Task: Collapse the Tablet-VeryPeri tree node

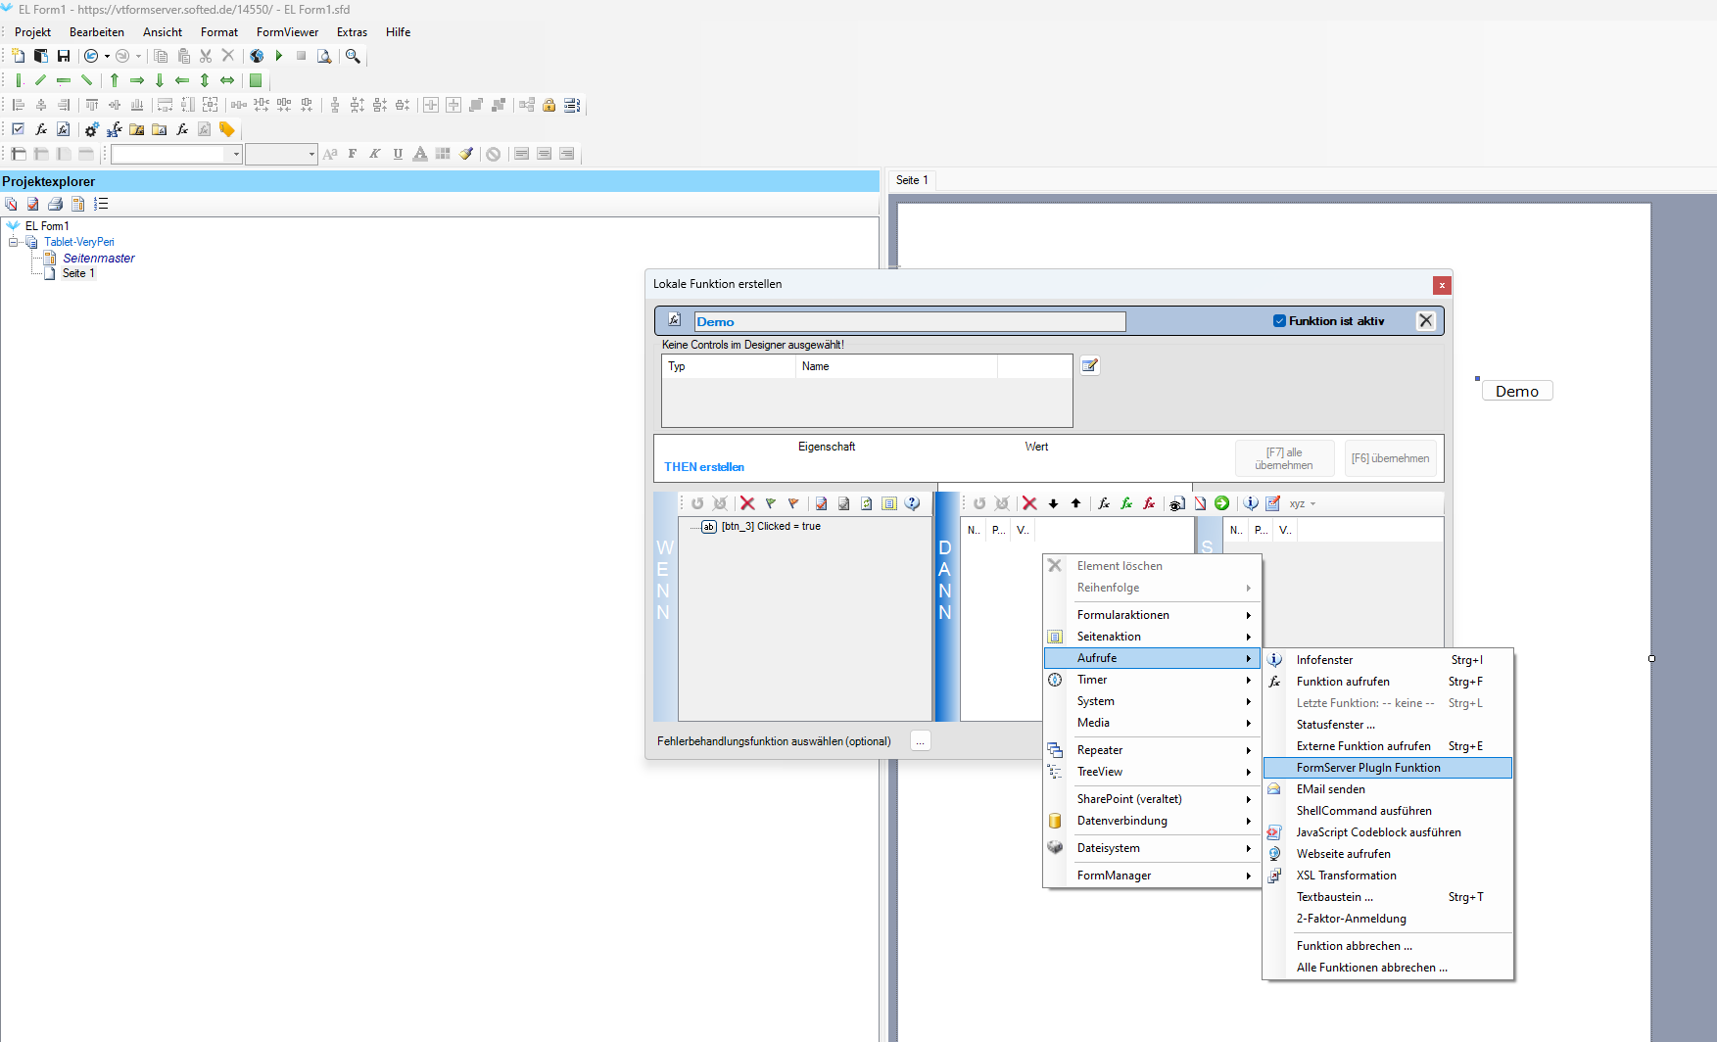Action: (x=12, y=242)
